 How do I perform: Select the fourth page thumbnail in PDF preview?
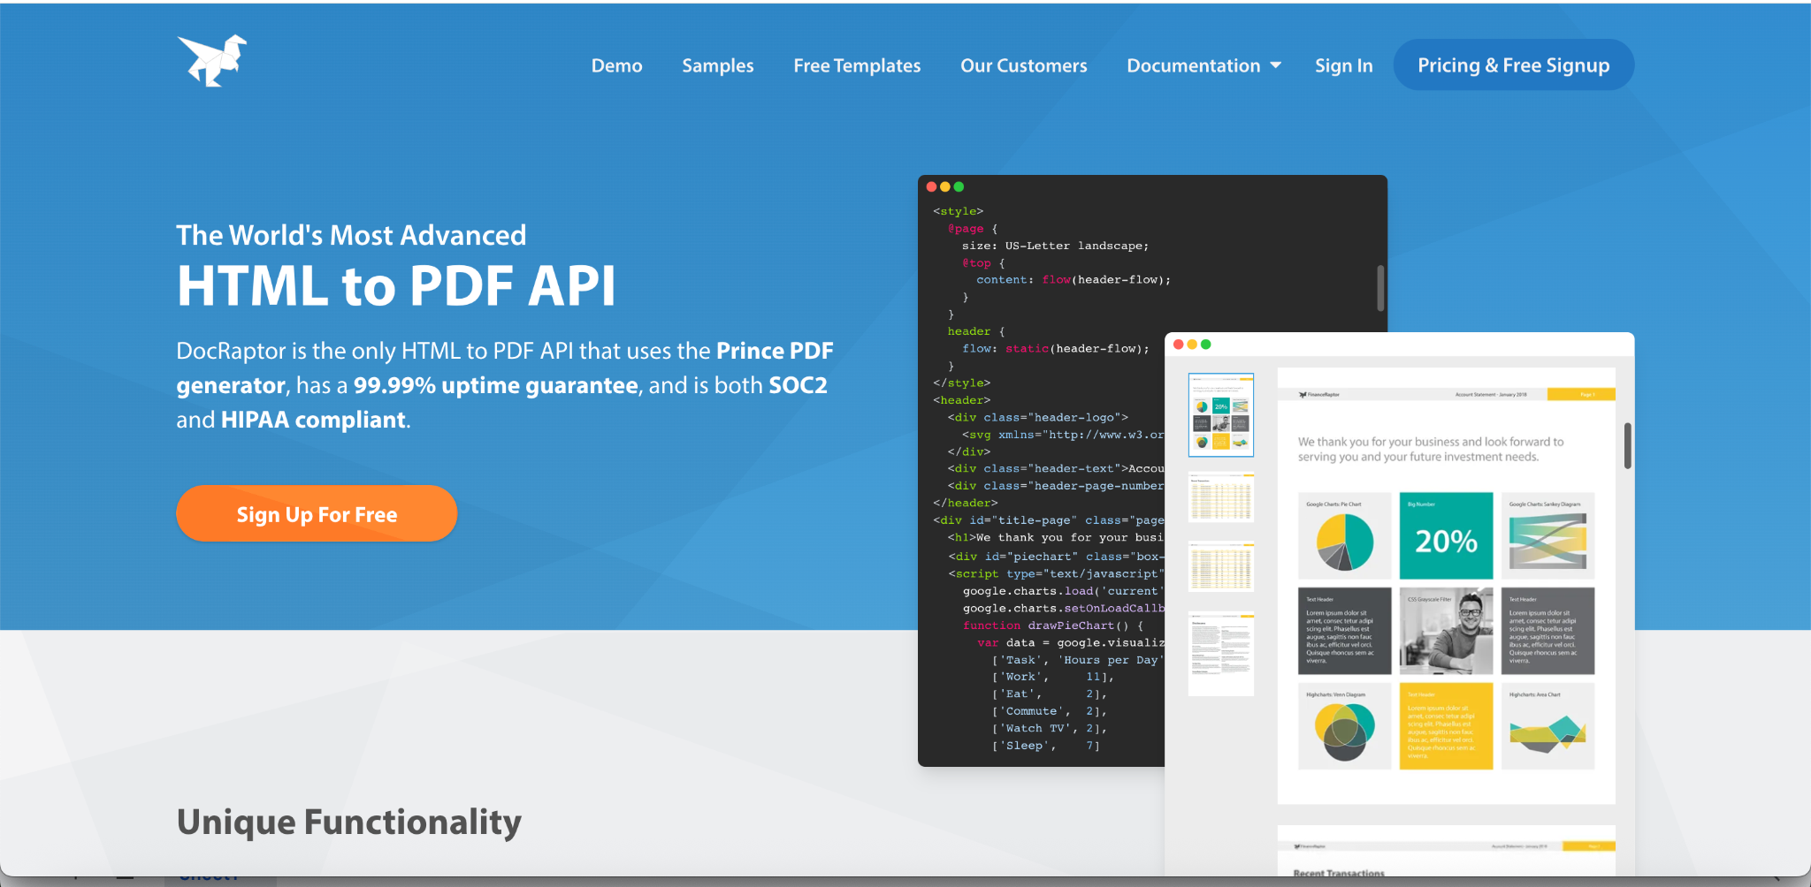[x=1221, y=652]
